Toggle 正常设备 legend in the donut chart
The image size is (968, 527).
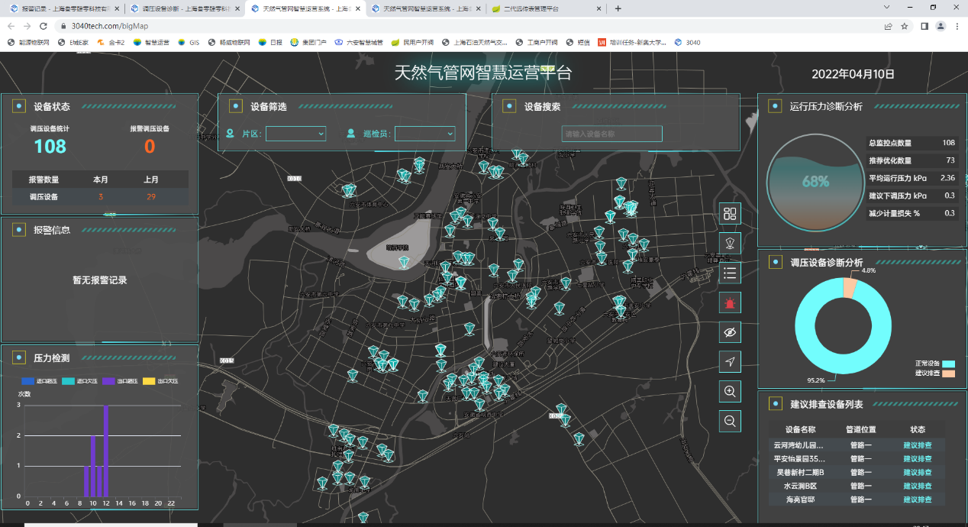coord(948,364)
